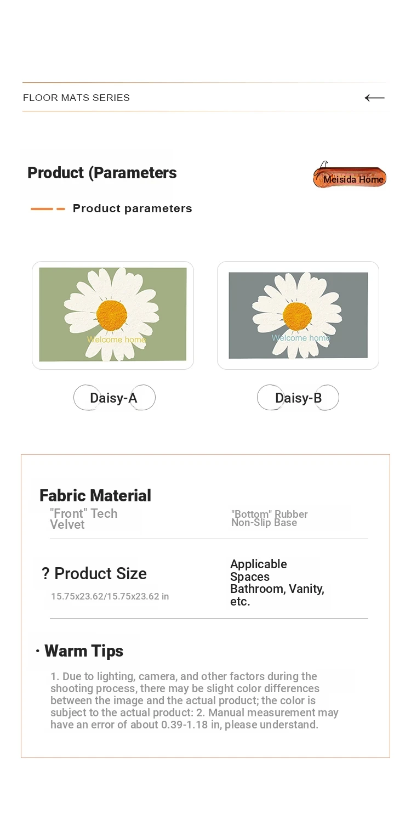Click the yellow daisy center on Daisy-A
Screen dimensions: 411x820
click(112, 314)
